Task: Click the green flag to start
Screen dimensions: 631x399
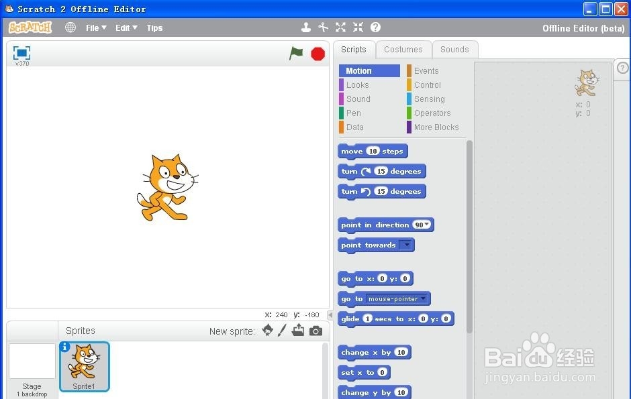Action: 296,54
